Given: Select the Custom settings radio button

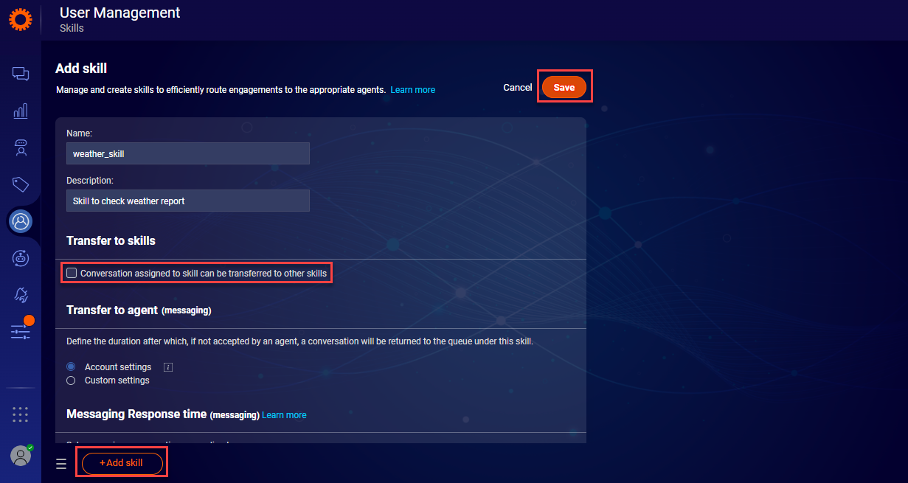Looking at the screenshot, I should pos(72,381).
